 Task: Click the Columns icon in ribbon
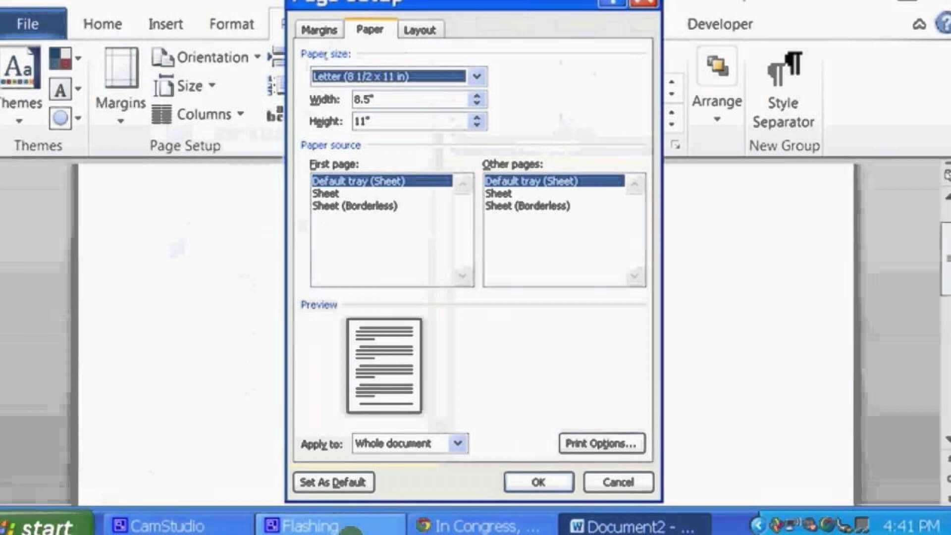tap(162, 114)
